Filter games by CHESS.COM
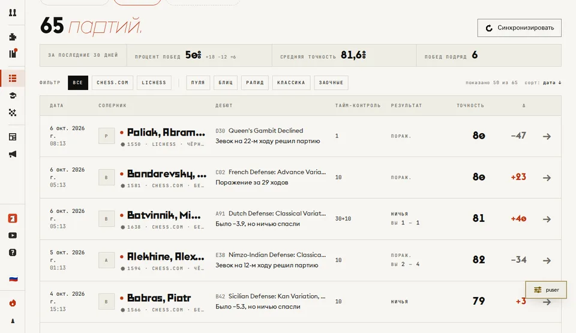The image size is (576, 333). tap(112, 83)
